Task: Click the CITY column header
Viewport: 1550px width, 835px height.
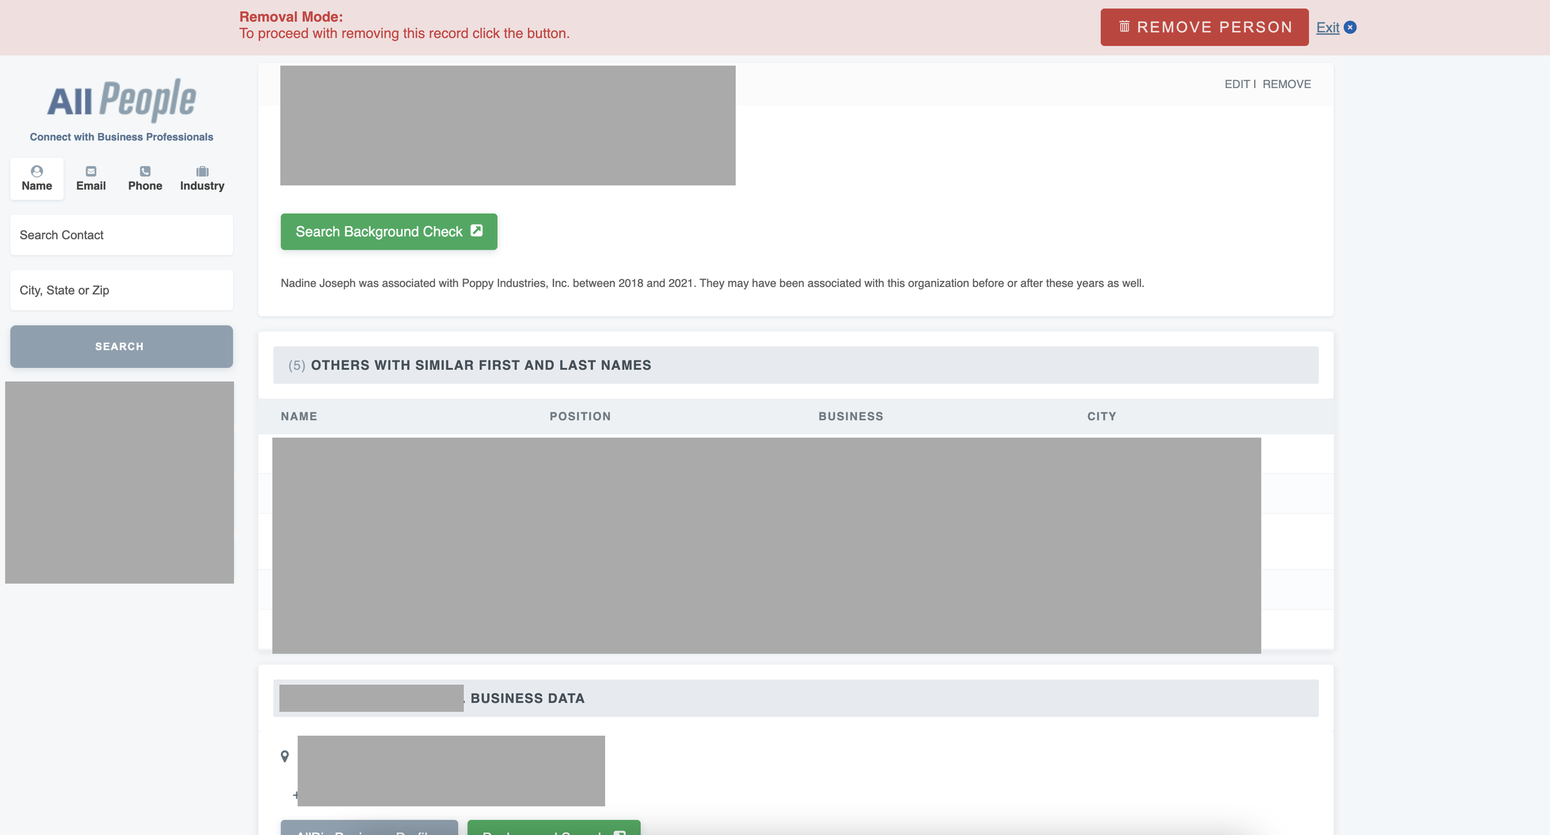Action: (x=1101, y=417)
